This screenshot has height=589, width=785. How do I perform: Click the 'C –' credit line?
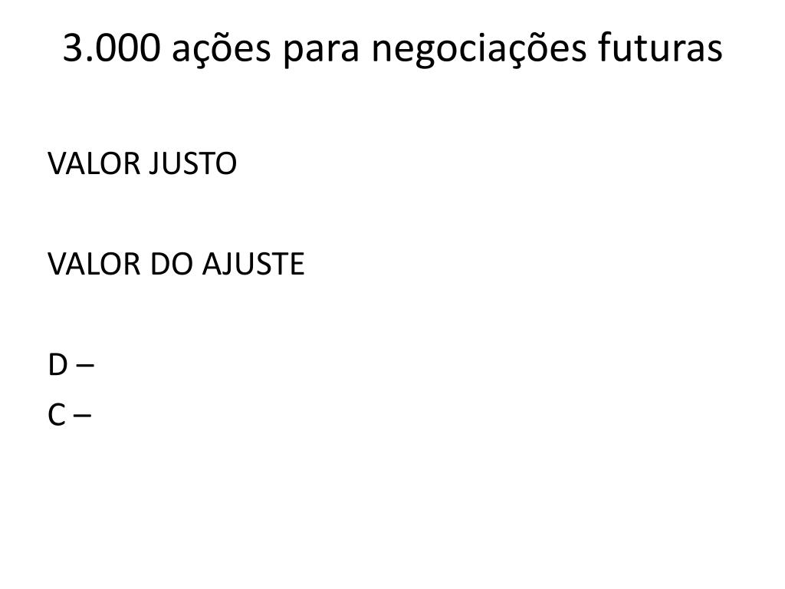[69, 415]
